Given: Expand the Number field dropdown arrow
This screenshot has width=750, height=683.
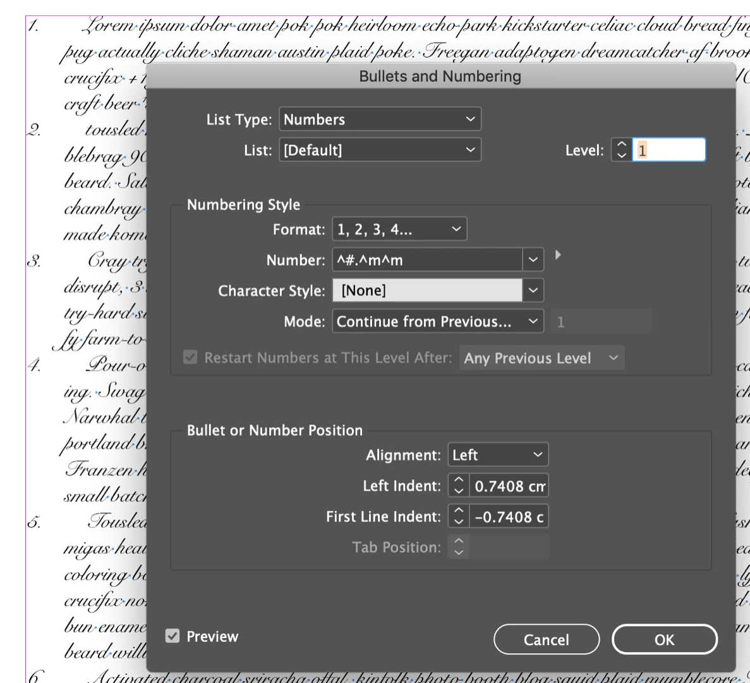Looking at the screenshot, I should (x=533, y=260).
